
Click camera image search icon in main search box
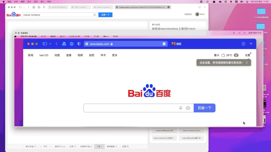coord(188,108)
